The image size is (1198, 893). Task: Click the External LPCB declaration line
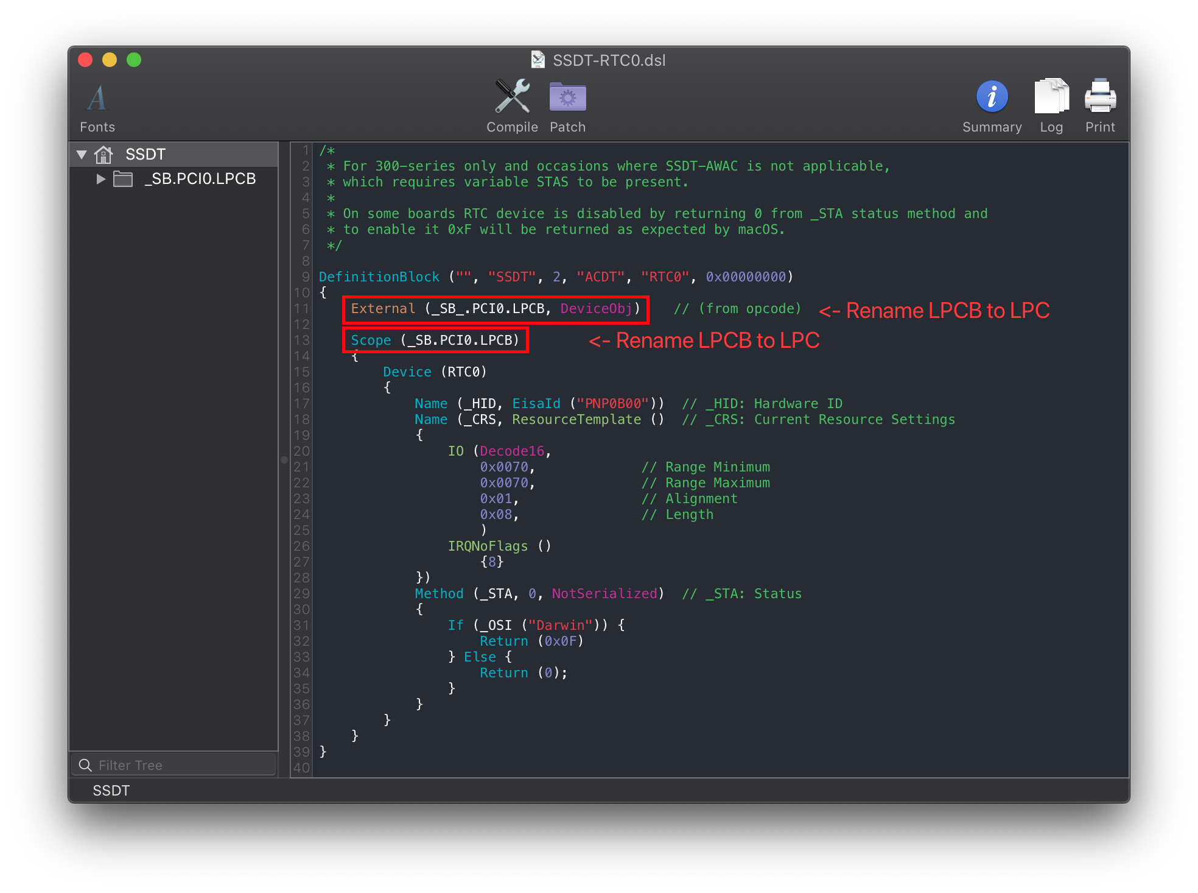pyautogui.click(x=495, y=309)
